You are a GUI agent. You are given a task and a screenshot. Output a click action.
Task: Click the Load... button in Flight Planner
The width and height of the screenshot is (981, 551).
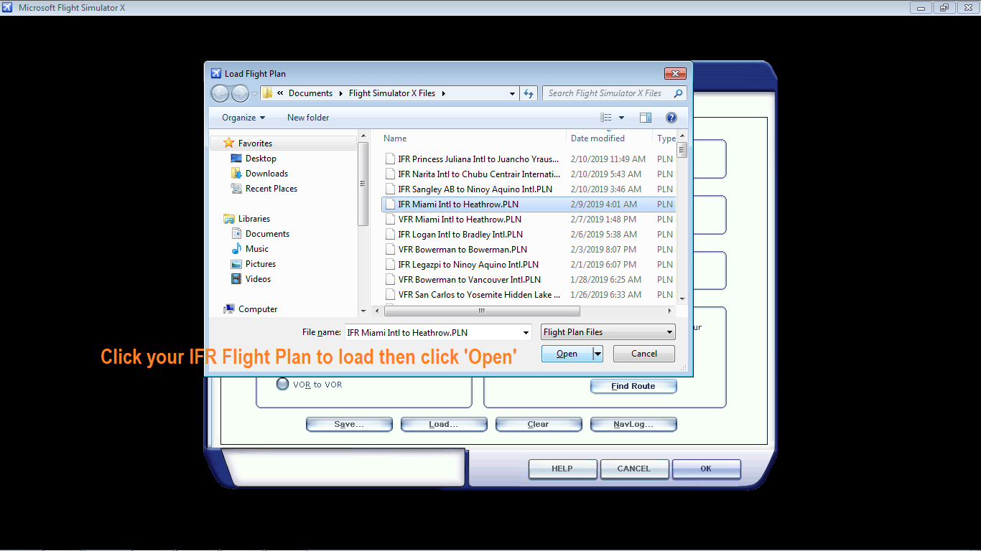click(x=444, y=424)
